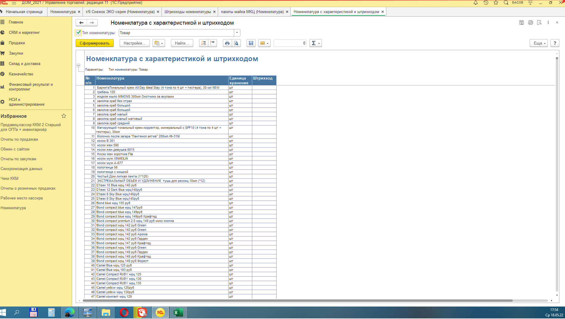Open Закупки section
Image resolution: width=565 pixels, height=319 pixels.
click(16, 53)
